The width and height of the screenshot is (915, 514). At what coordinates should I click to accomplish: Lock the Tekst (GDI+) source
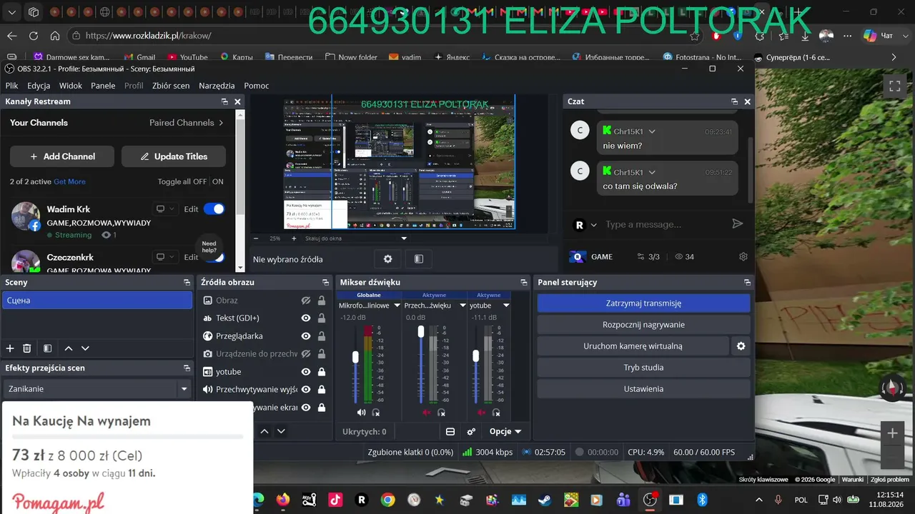pos(322,318)
